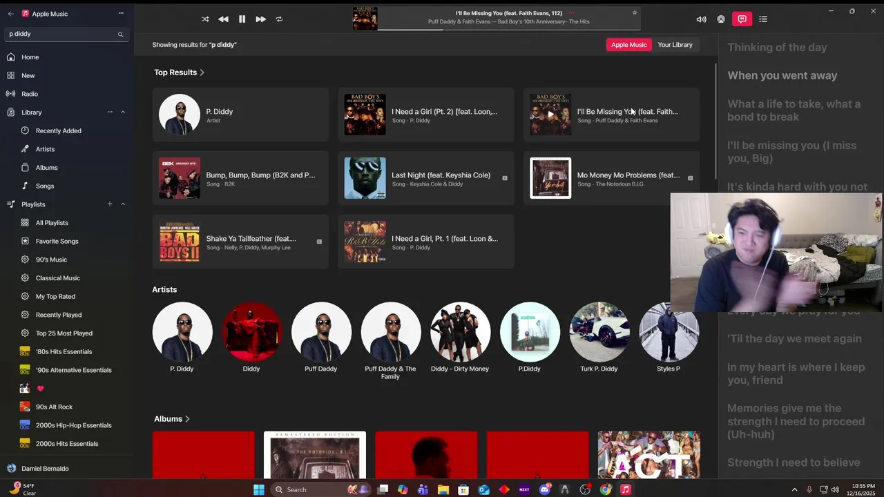Toggle repeat mode

tap(279, 19)
